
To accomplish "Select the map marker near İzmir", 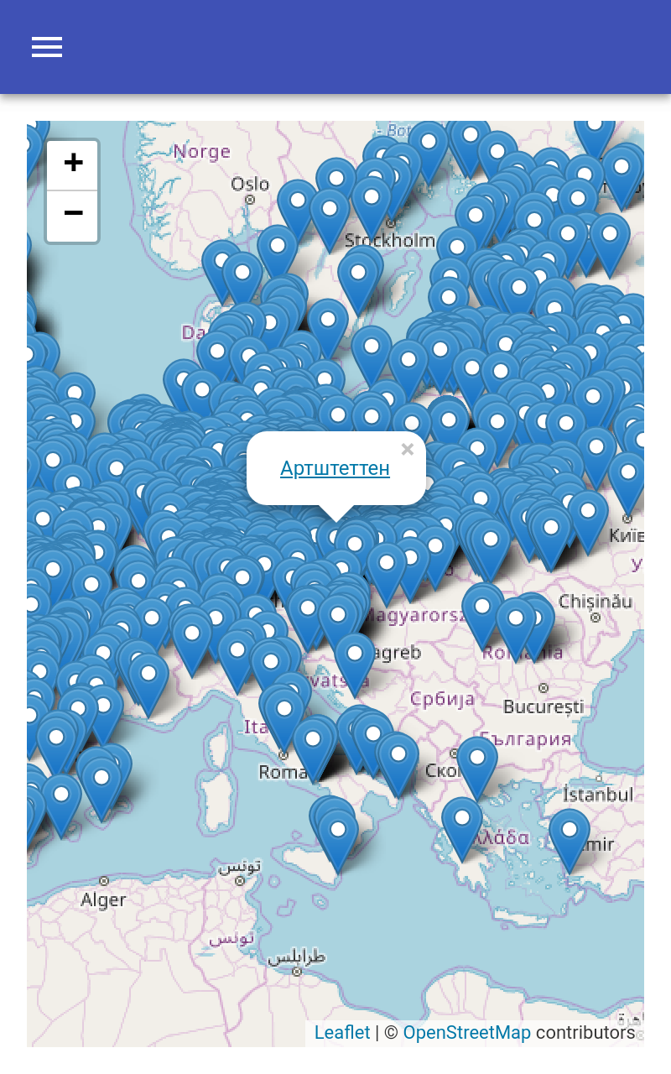I will (x=570, y=841).
